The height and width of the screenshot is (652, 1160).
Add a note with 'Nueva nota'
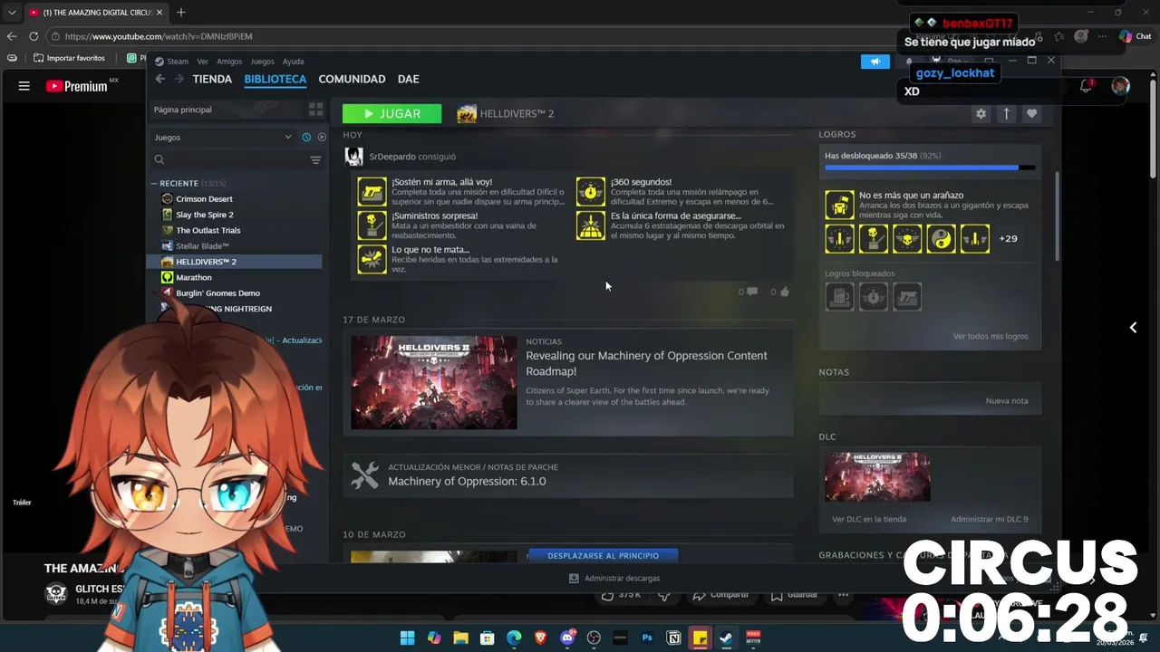click(x=1007, y=400)
